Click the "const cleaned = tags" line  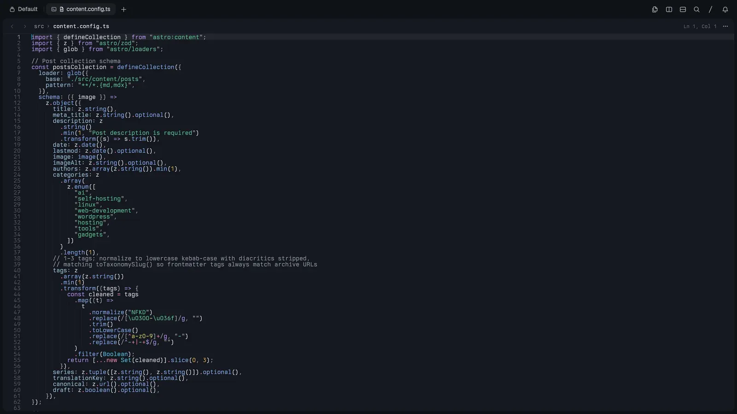pyautogui.click(x=103, y=294)
